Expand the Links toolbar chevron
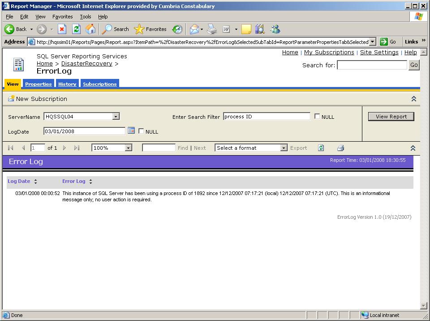Screen dimensions: 430x321 424,40
